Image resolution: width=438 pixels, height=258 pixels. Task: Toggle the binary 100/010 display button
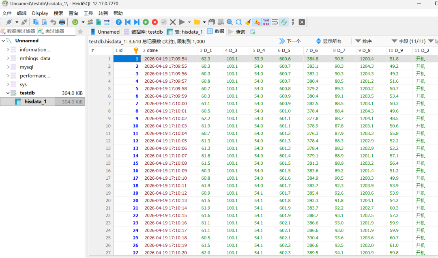tap(266, 22)
